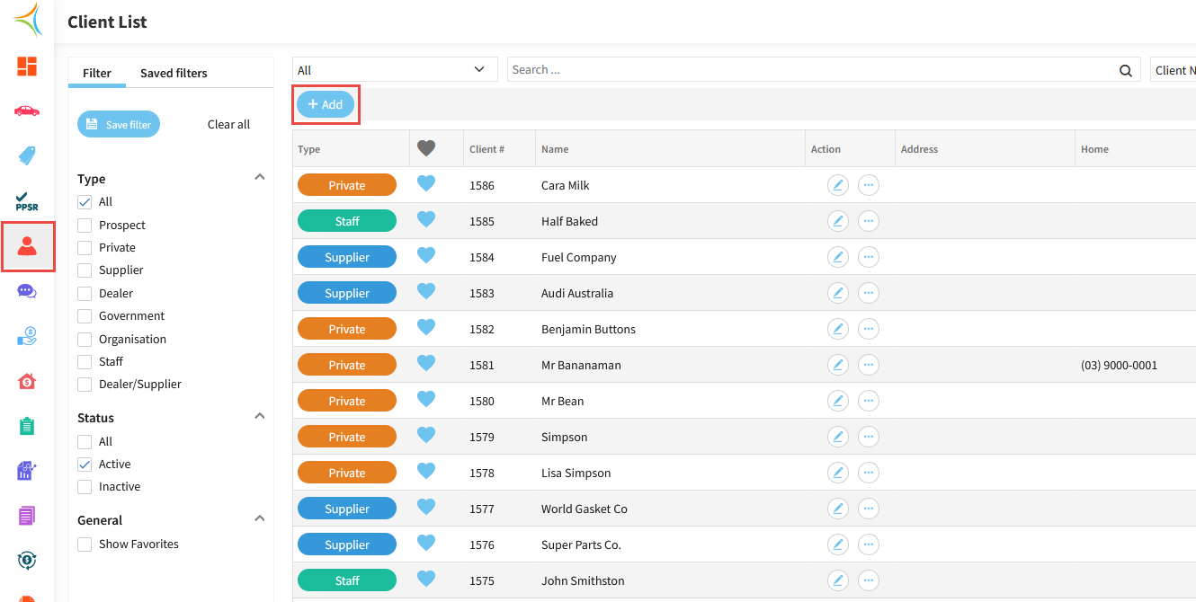Check the Prospect type filter
This screenshot has width=1196, height=602.
click(x=85, y=225)
